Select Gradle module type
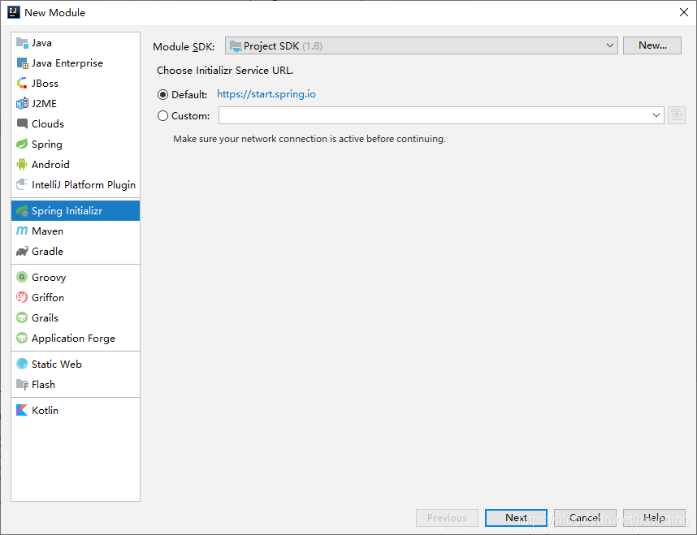The width and height of the screenshot is (697, 535). click(x=76, y=251)
